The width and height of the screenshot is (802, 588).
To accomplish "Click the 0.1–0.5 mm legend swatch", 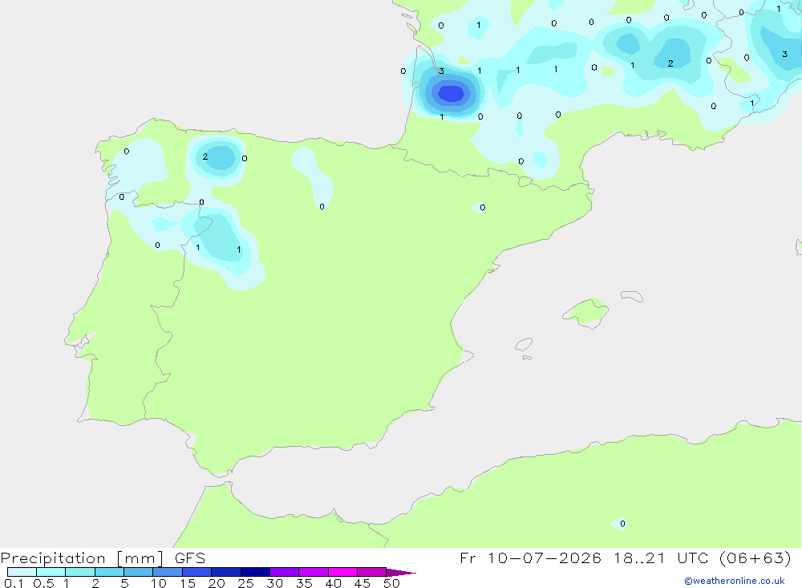I will point(22,572).
